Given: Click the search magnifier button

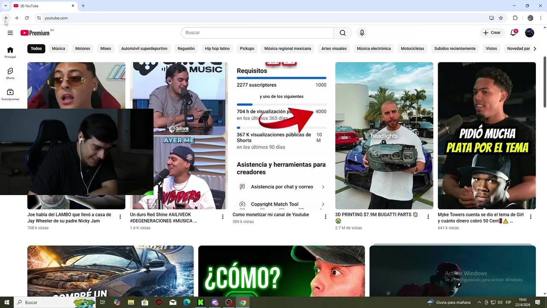Looking at the screenshot, I should pyautogui.click(x=343, y=33).
